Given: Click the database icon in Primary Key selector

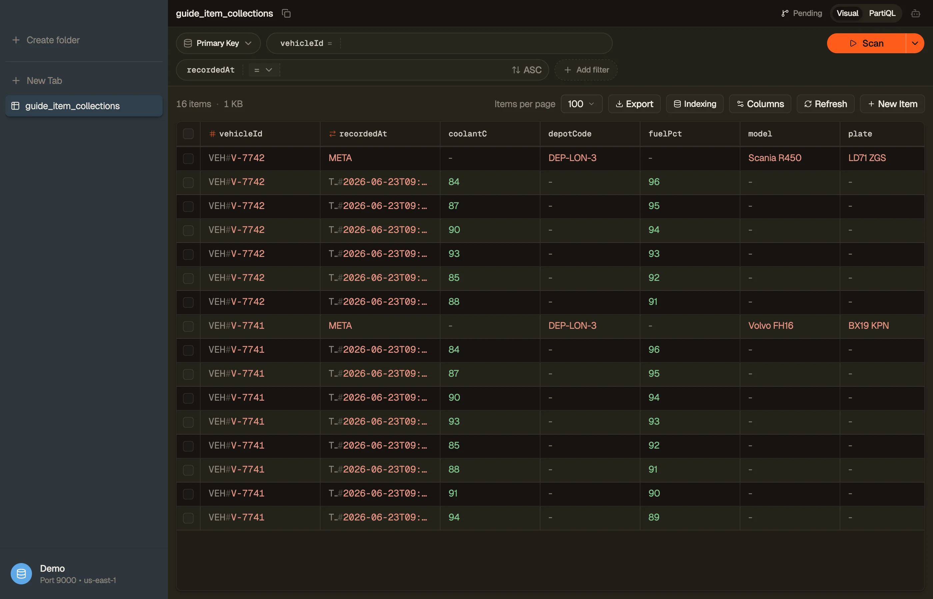Looking at the screenshot, I should [x=188, y=43].
